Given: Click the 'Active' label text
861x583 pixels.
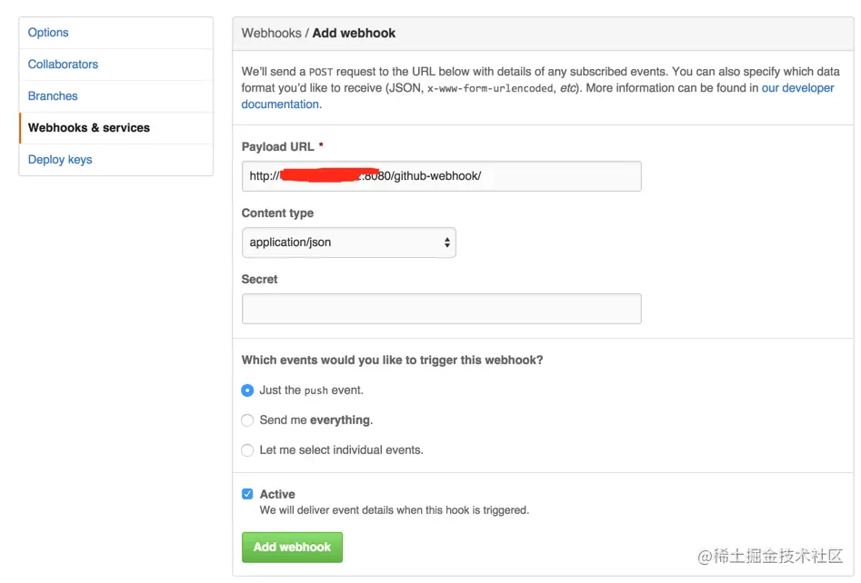Looking at the screenshot, I should coord(277,495).
